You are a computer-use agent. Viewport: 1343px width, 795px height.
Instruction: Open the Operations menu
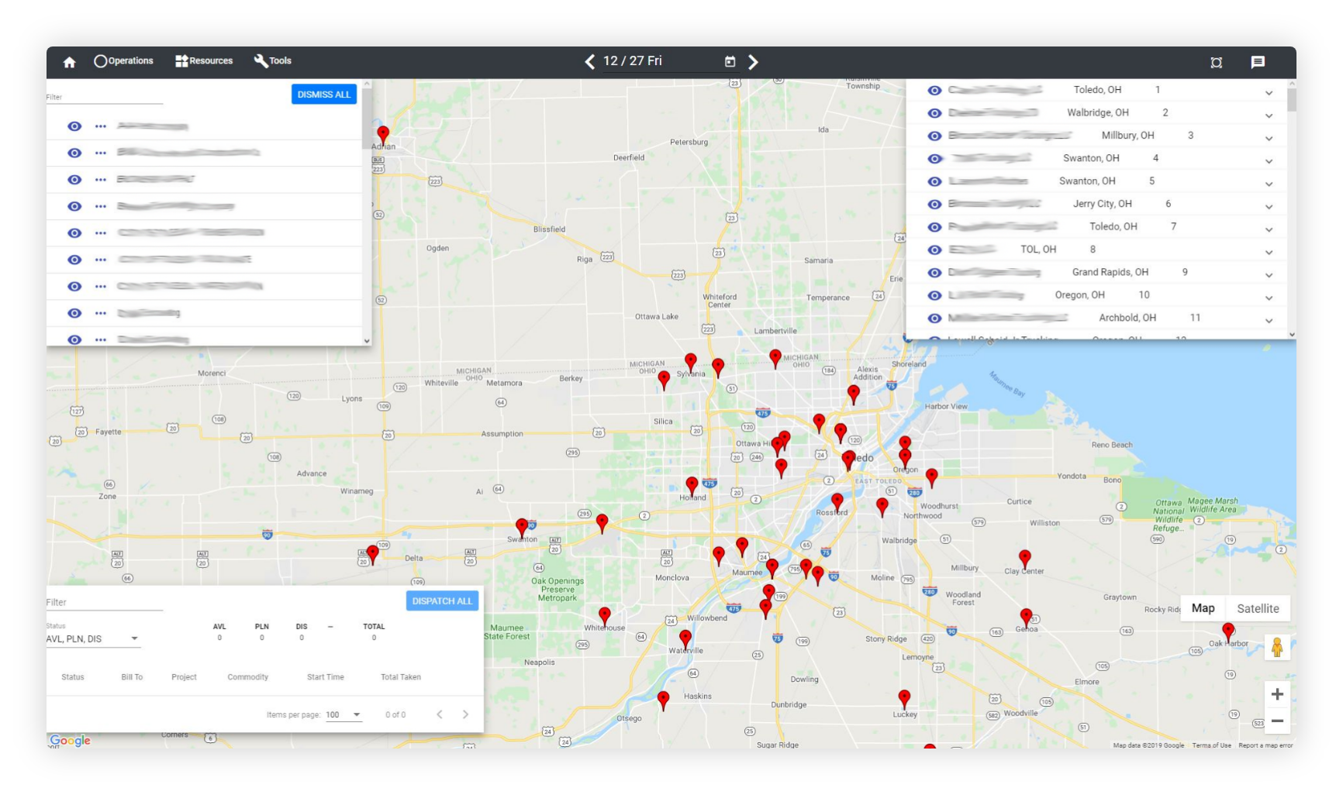(123, 61)
